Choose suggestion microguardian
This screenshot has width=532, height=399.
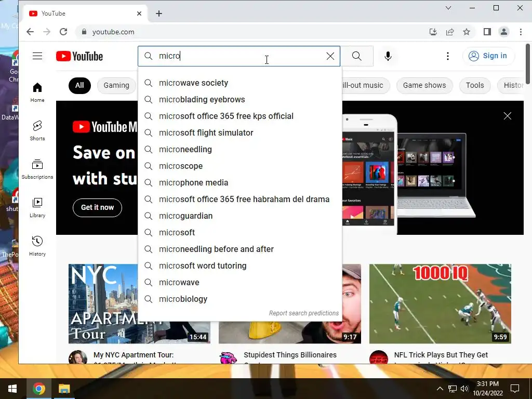(240, 216)
